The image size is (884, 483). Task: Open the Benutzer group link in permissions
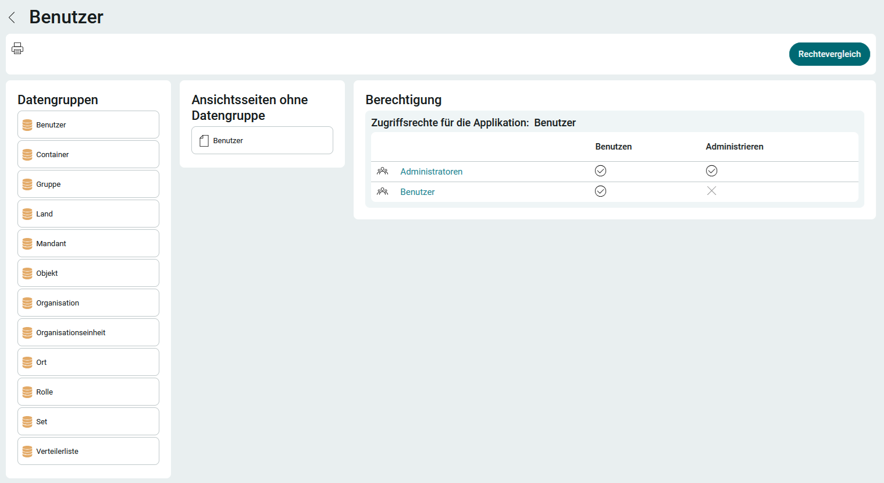[418, 192]
